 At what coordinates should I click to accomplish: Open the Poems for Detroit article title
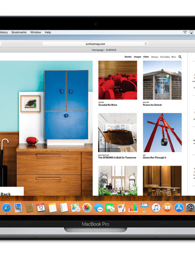(x=152, y=105)
